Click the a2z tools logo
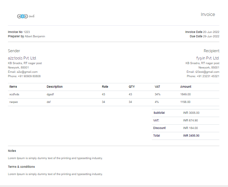The width and height of the screenshot is (228, 187). [26, 16]
